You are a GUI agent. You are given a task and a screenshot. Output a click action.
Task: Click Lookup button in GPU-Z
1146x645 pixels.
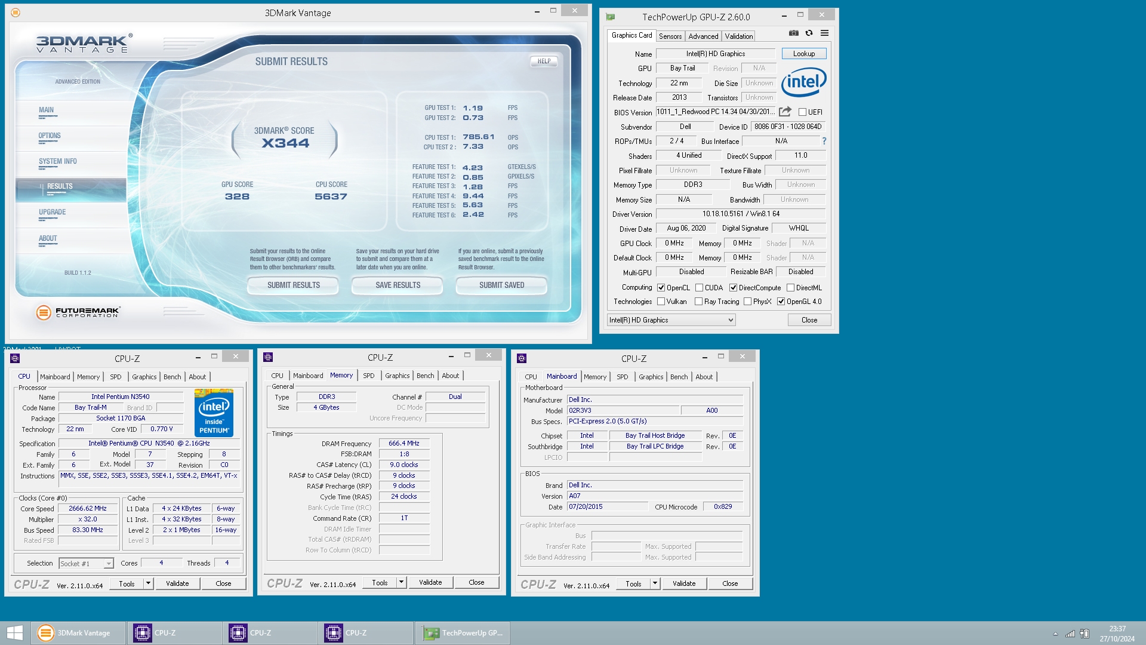coord(803,54)
